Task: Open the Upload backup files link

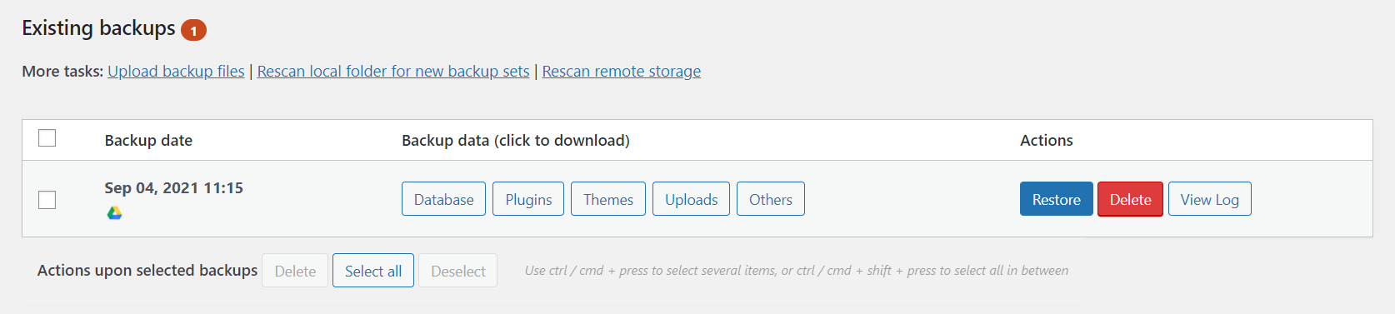Action: tap(176, 72)
